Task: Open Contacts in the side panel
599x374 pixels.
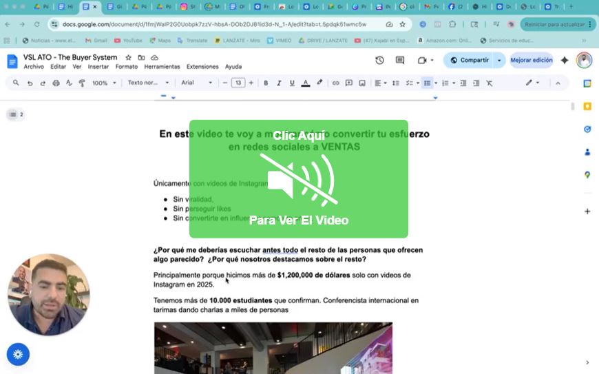Action: coord(587,152)
